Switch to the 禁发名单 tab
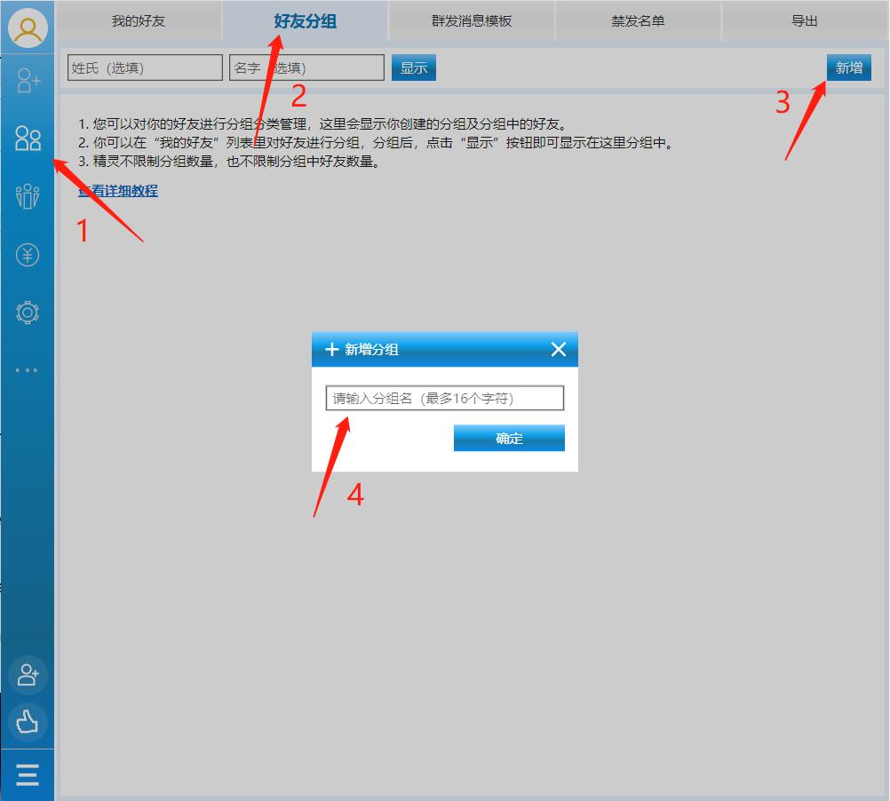Screen dimensions: 890x801 point(638,20)
